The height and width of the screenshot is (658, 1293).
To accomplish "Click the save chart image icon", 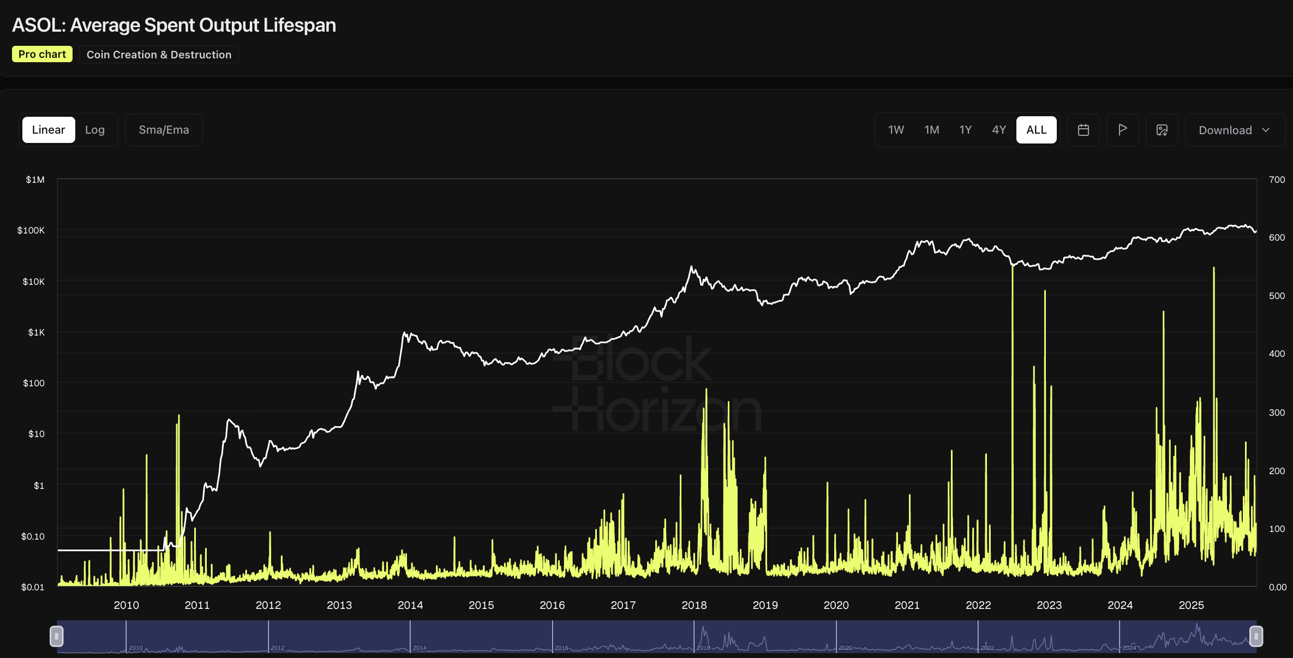I will coord(1162,130).
